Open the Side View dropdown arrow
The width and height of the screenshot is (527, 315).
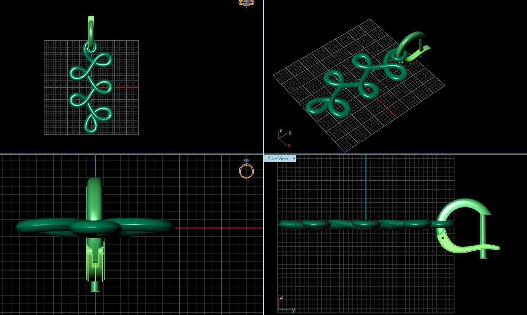point(294,159)
